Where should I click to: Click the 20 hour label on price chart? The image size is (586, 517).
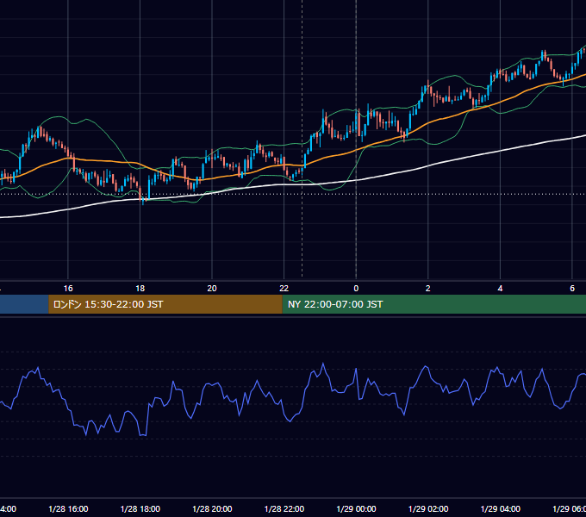[x=212, y=288]
